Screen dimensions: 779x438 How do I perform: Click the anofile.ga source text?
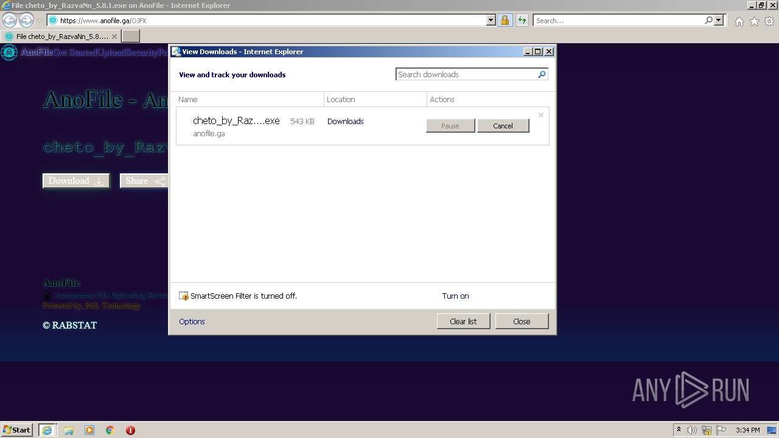click(209, 133)
